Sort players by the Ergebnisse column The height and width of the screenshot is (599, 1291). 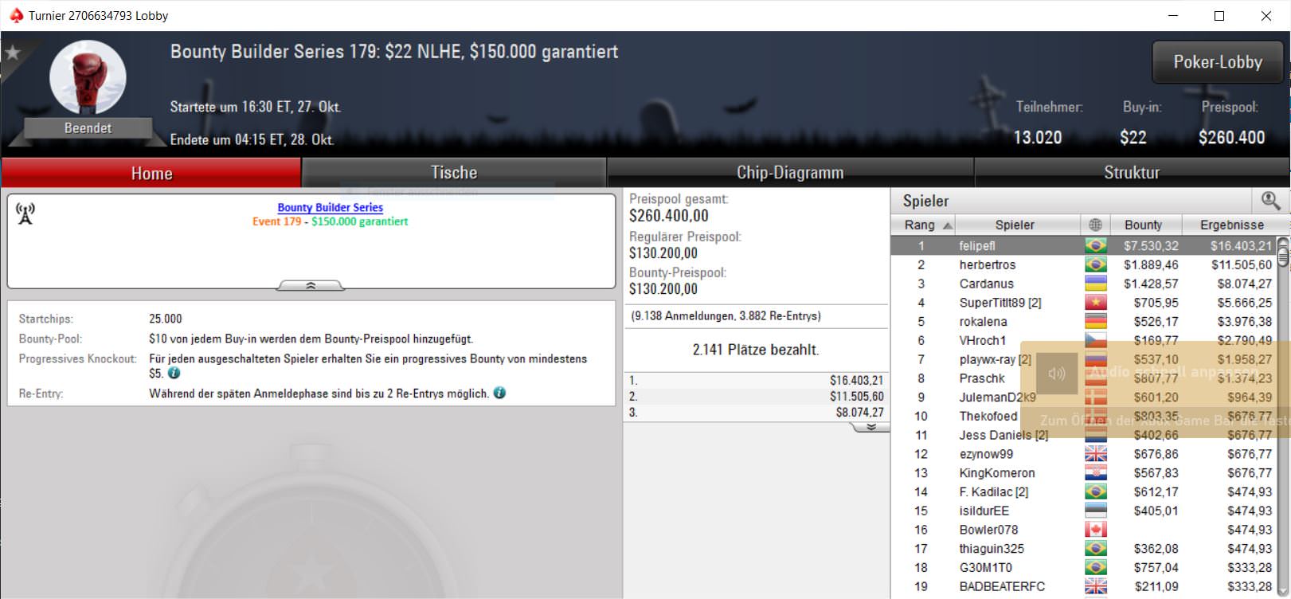[1231, 225]
